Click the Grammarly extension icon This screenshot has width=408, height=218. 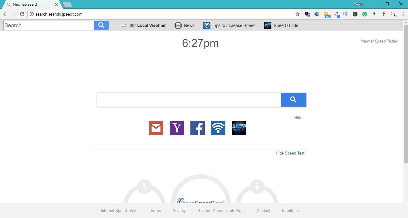point(364,14)
